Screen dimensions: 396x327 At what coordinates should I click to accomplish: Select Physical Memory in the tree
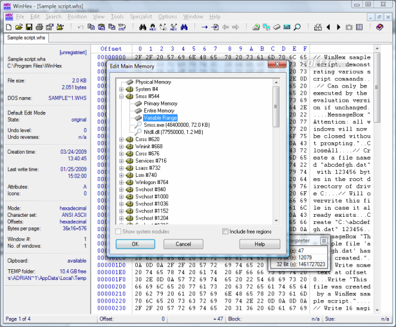(153, 82)
